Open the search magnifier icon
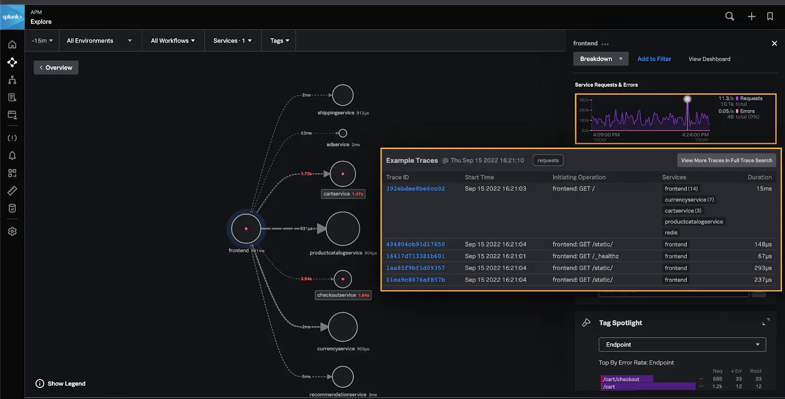This screenshot has width=785, height=399. pos(730,16)
